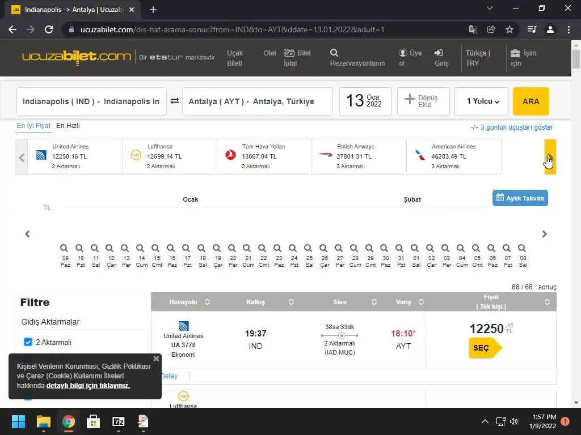
Task: Swap origin and destination airports arrows
Action: [175, 101]
